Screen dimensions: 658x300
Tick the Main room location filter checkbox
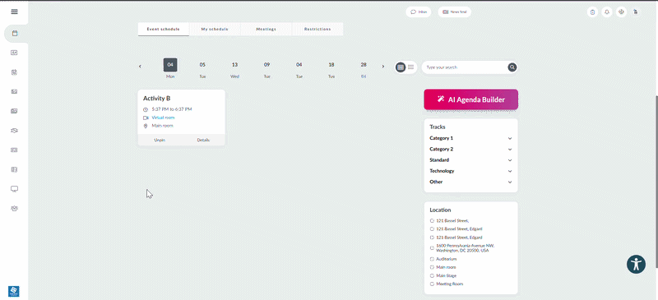pyautogui.click(x=433, y=267)
